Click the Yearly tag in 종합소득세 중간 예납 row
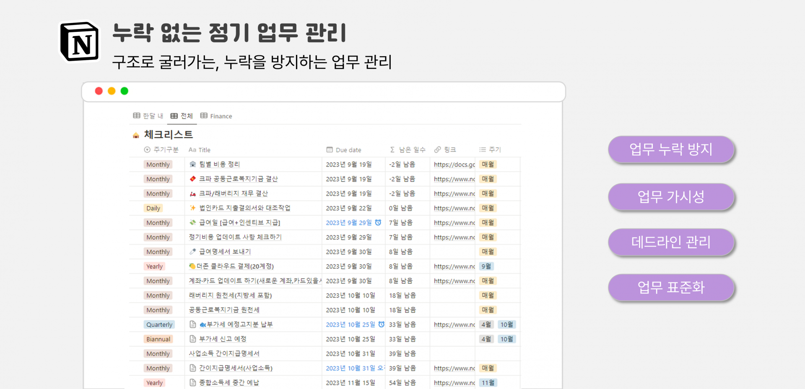This screenshot has width=805, height=389. pyautogui.click(x=154, y=383)
